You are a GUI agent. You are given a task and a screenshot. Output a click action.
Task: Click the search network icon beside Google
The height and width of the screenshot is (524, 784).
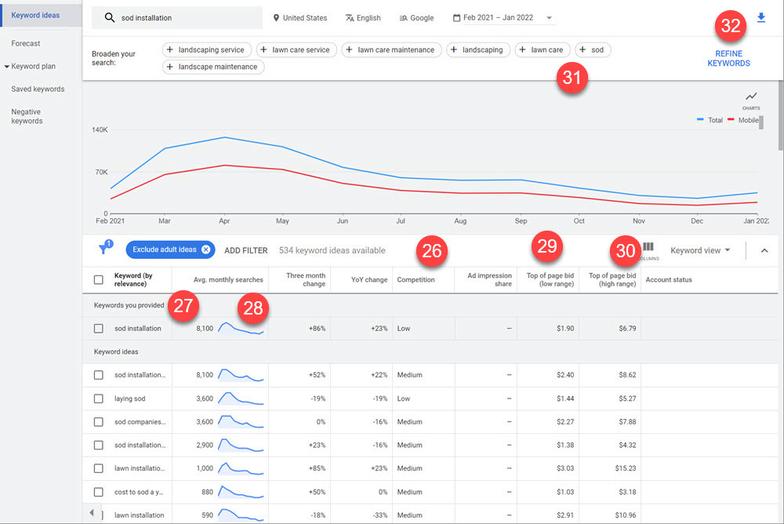(x=403, y=17)
